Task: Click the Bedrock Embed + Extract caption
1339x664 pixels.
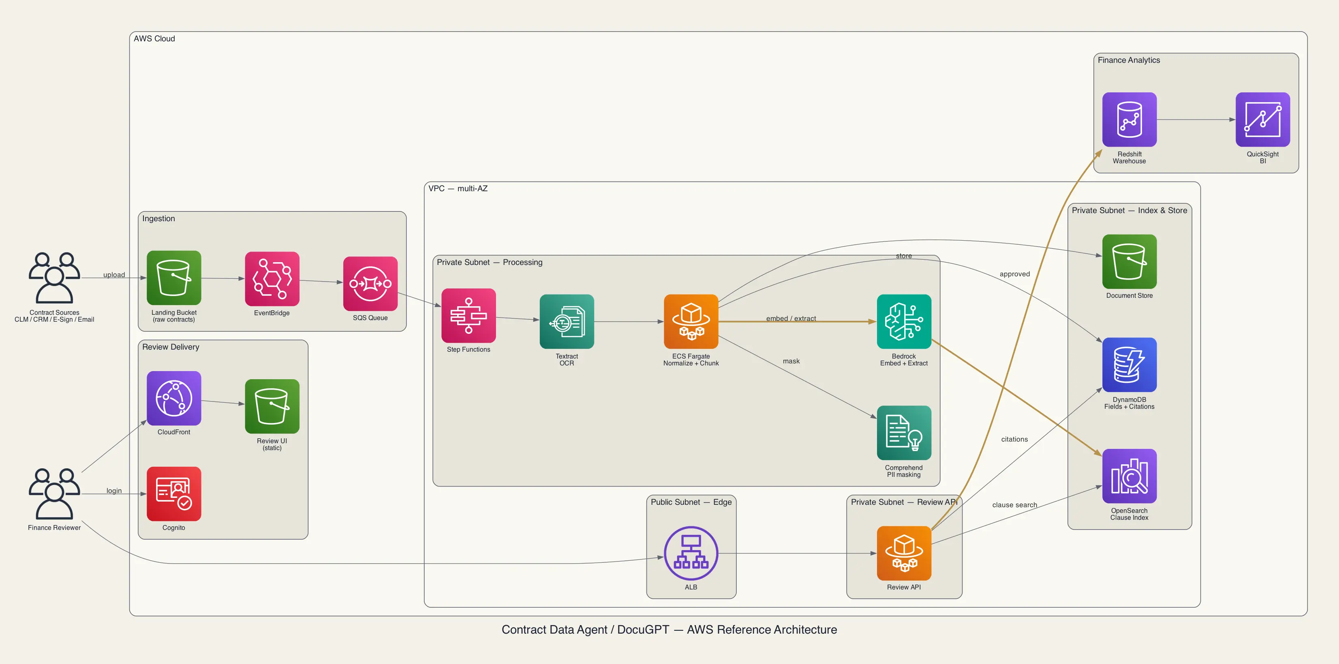Action: pos(904,359)
